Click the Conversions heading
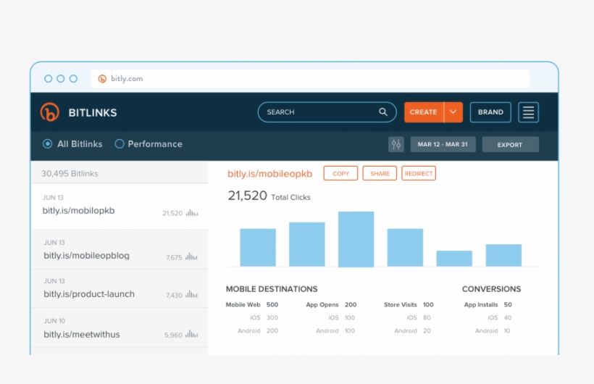This screenshot has height=384, width=594. [x=491, y=289]
